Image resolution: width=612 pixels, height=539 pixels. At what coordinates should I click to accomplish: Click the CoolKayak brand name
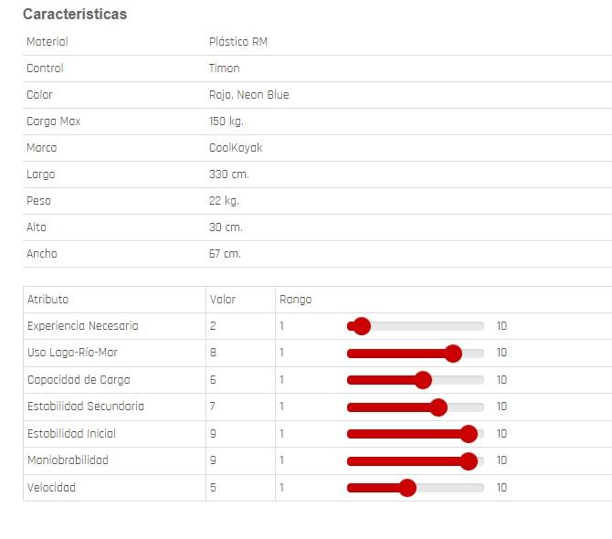(236, 148)
